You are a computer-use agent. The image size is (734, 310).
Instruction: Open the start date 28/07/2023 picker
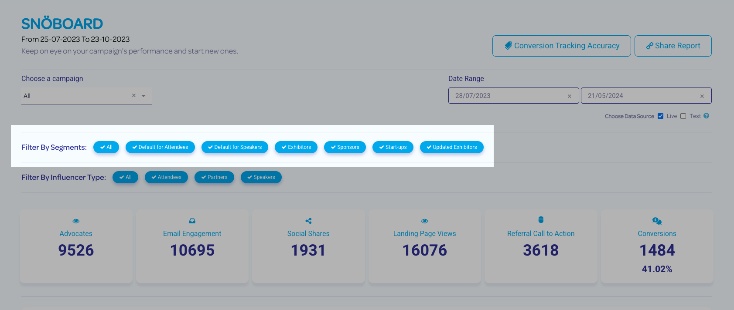(x=506, y=96)
